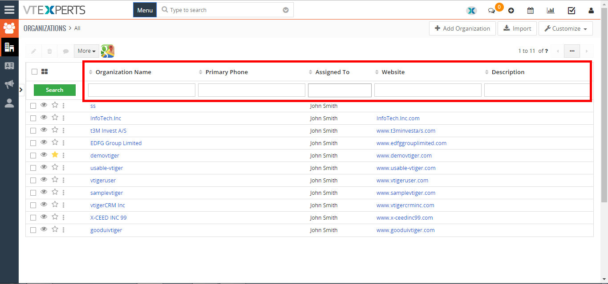Open the reports bar chart icon
Viewport: 608px width, 284px height.
551,10
